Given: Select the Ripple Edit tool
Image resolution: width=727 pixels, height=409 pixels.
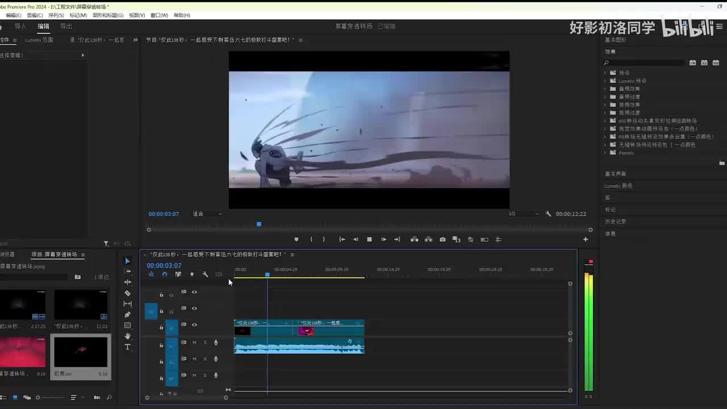Looking at the screenshot, I should coord(127,282).
